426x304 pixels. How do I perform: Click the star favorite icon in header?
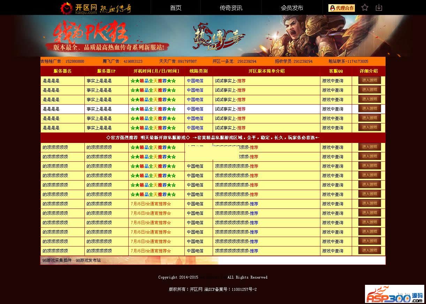tap(365, 8)
